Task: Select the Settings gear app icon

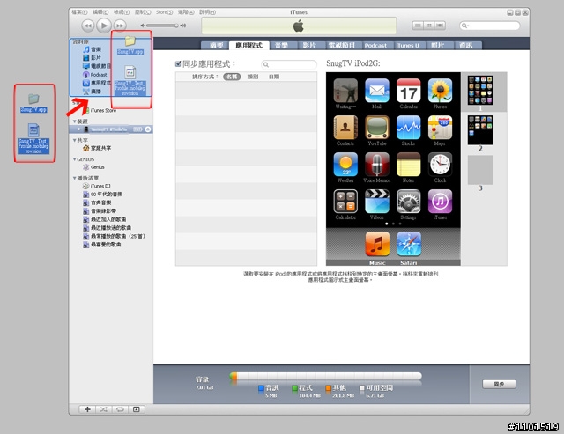Action: 409,202
